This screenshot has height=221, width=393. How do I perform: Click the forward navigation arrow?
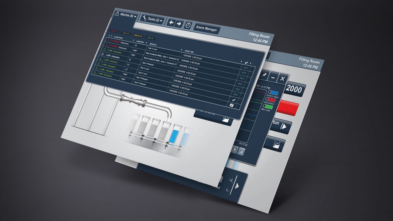point(179,23)
